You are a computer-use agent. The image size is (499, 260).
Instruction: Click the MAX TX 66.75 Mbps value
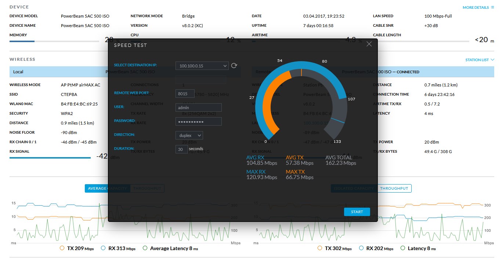point(300,177)
